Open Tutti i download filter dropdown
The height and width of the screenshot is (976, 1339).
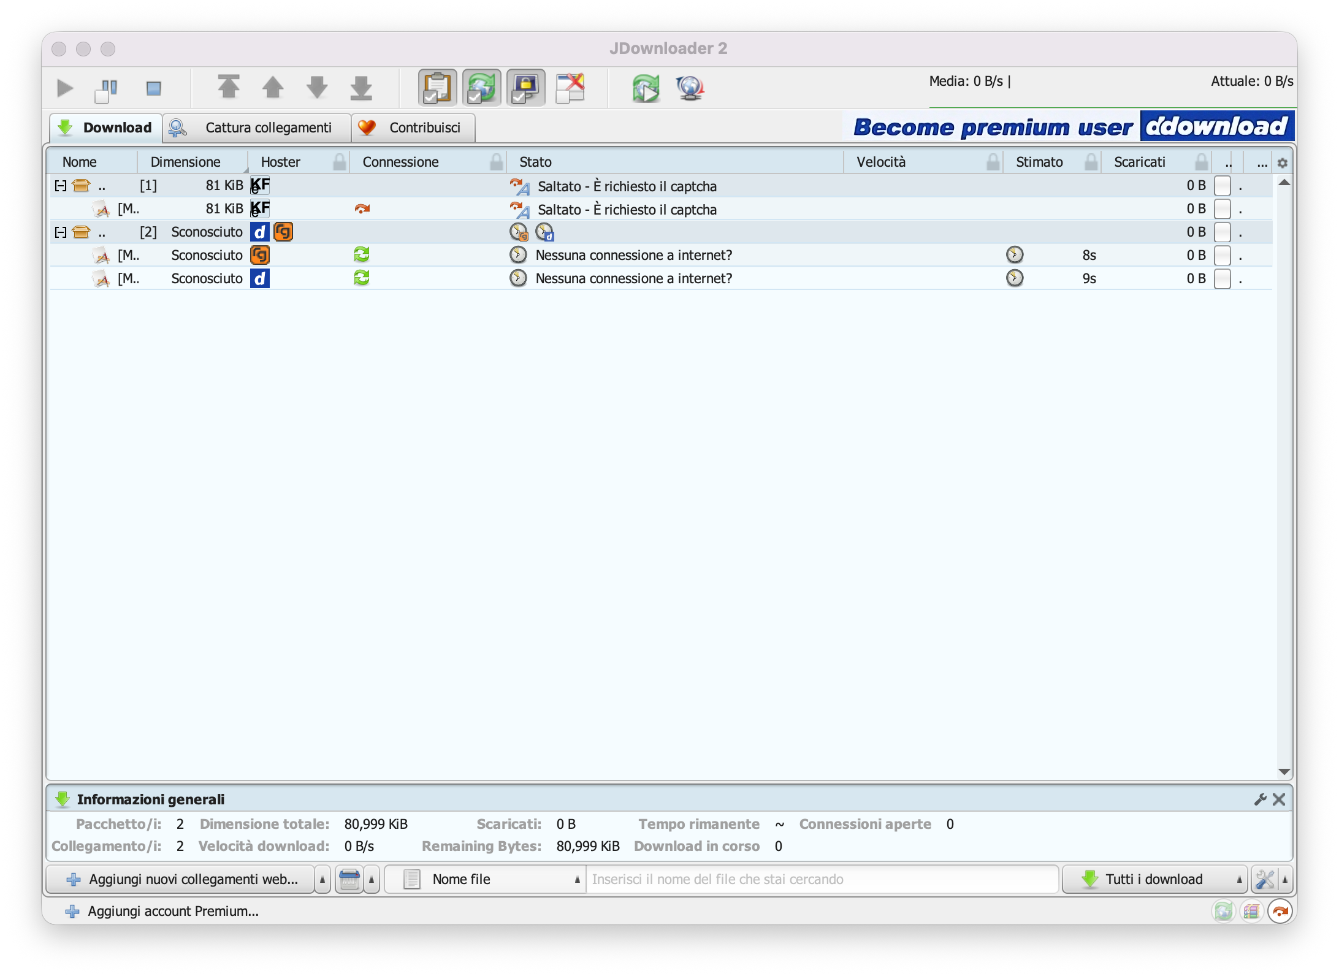pyautogui.click(x=1154, y=879)
